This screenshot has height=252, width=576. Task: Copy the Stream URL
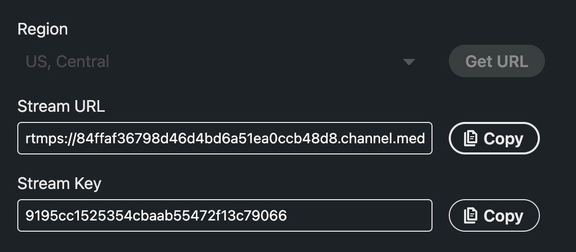click(x=494, y=138)
